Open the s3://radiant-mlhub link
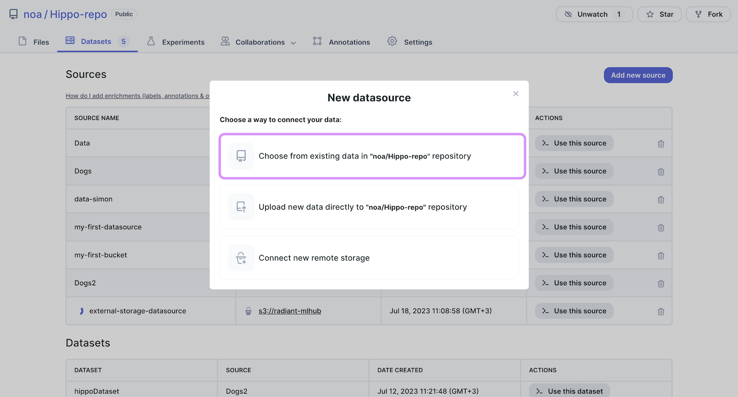The height and width of the screenshot is (397, 738). [x=290, y=311]
